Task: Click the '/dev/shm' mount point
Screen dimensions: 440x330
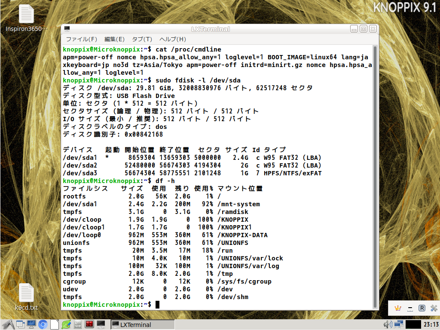Action: point(233,297)
